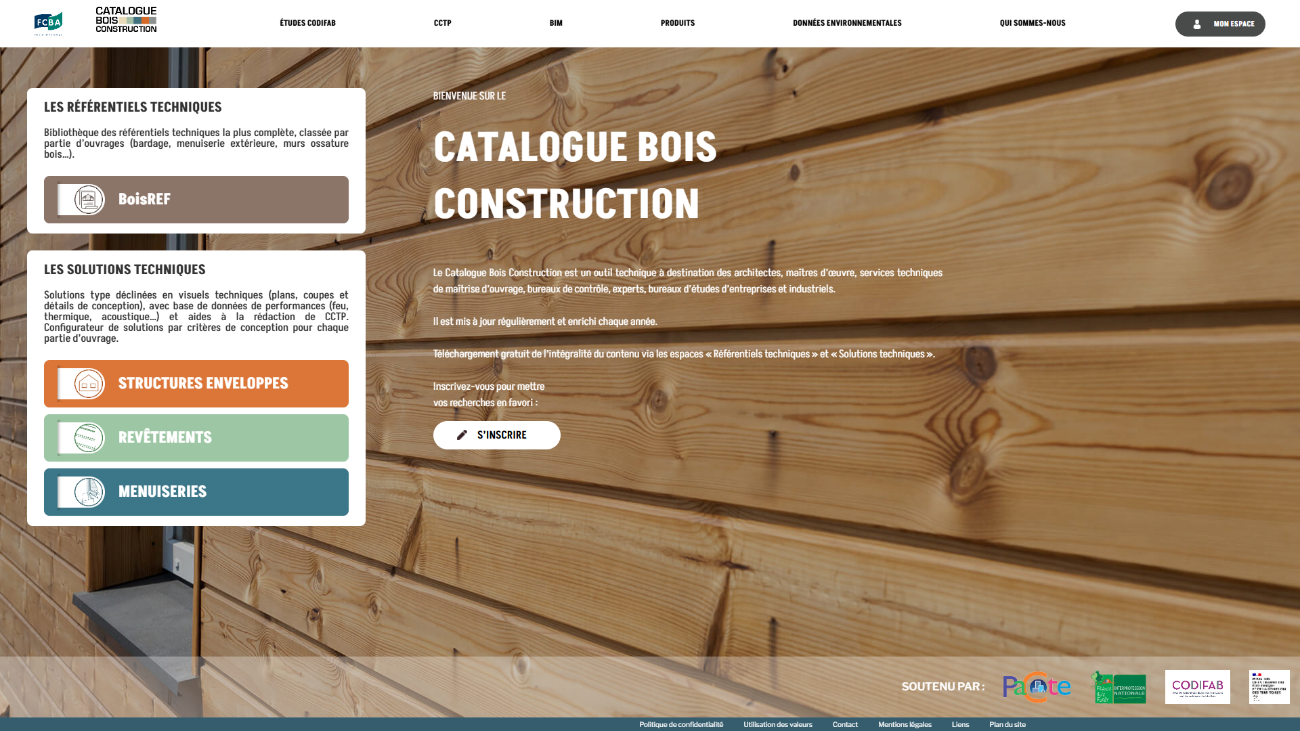This screenshot has height=731, width=1300.
Task: Click the 'Soutenu par :' label
Action: [x=943, y=686]
